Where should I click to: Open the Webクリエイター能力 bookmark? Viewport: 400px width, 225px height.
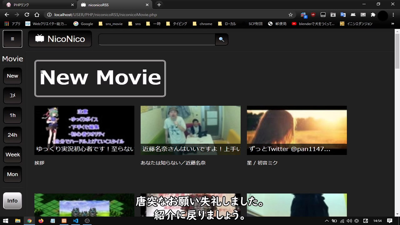click(x=46, y=24)
